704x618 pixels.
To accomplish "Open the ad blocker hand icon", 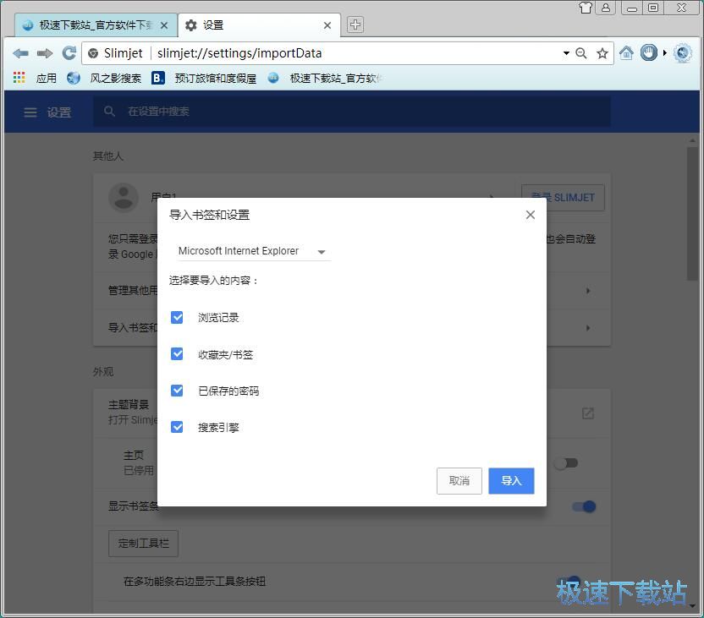I will (648, 53).
